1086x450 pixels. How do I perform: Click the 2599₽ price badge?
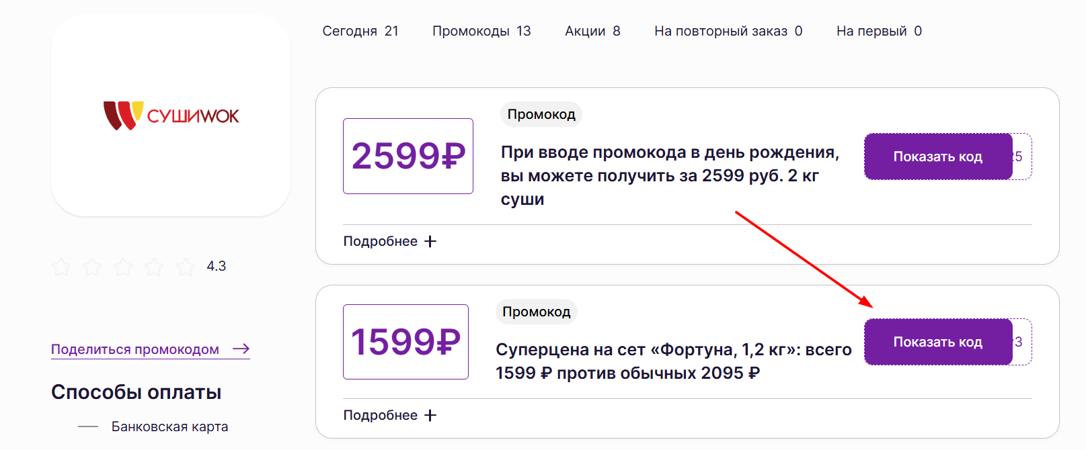click(x=408, y=156)
